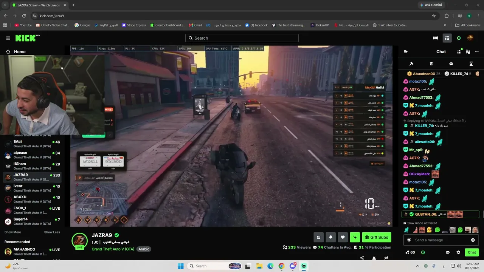Viewport: 484px width, 272px height.
Task: Select the first teal hand quick emote
Action: pos(406,230)
